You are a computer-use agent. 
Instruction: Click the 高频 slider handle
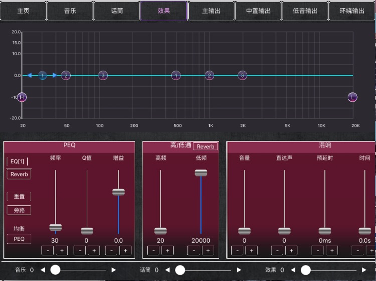pos(160,231)
